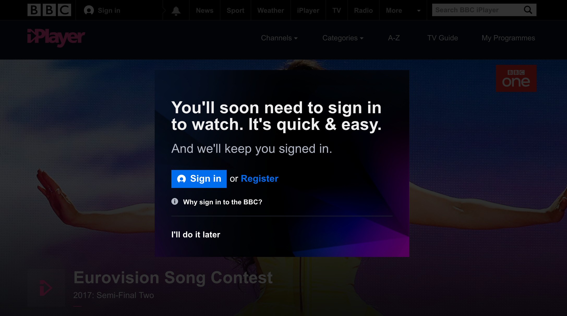Click the BBC One channel icon
The image size is (567, 316).
pos(516,78)
